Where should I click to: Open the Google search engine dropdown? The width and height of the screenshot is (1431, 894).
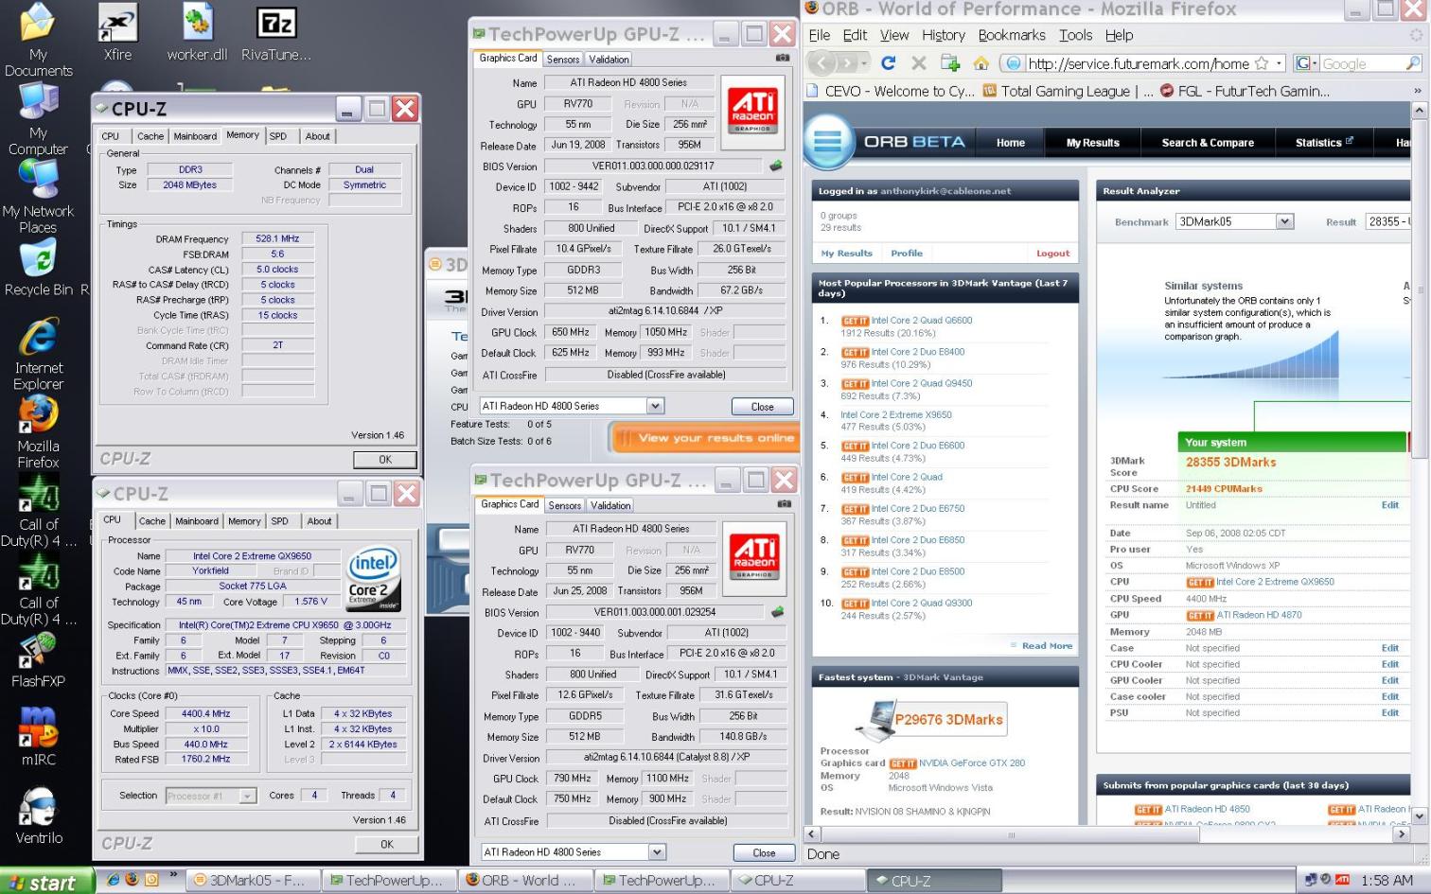click(1306, 63)
